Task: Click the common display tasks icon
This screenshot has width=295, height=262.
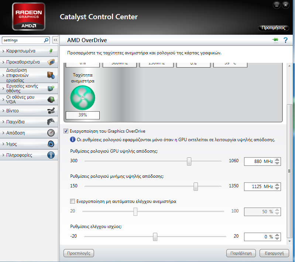Action: coord(51,88)
